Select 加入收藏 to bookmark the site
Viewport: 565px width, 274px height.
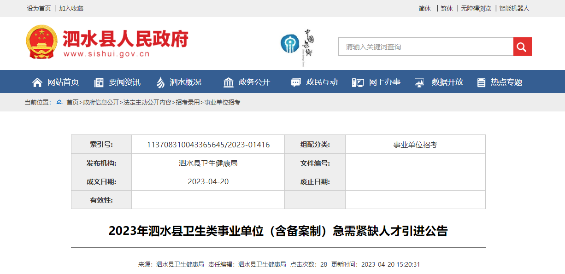pos(71,8)
